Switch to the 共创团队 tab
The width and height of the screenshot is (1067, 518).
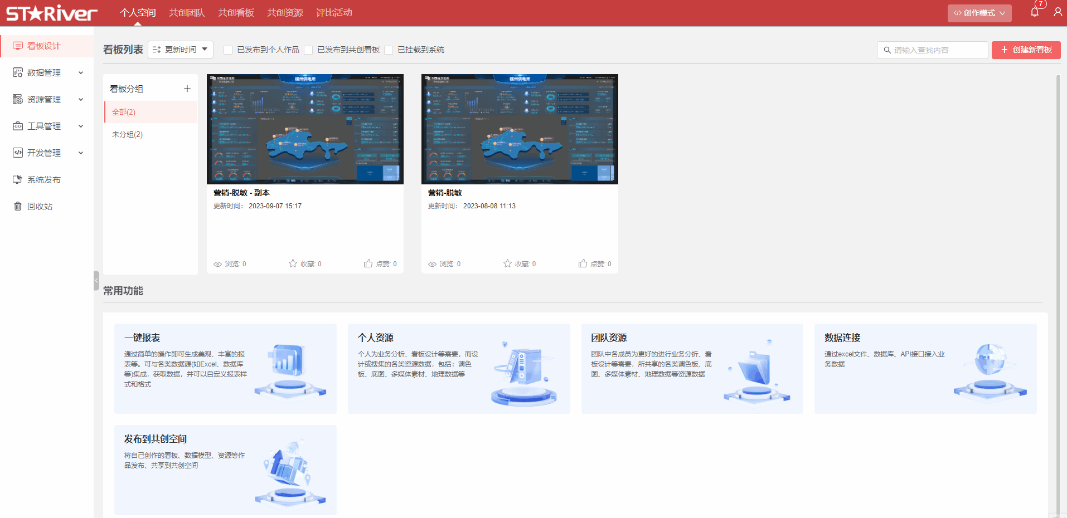pos(187,13)
